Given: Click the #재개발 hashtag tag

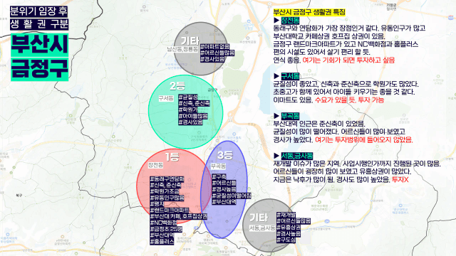Looking at the screenshot, I should (x=286, y=215).
